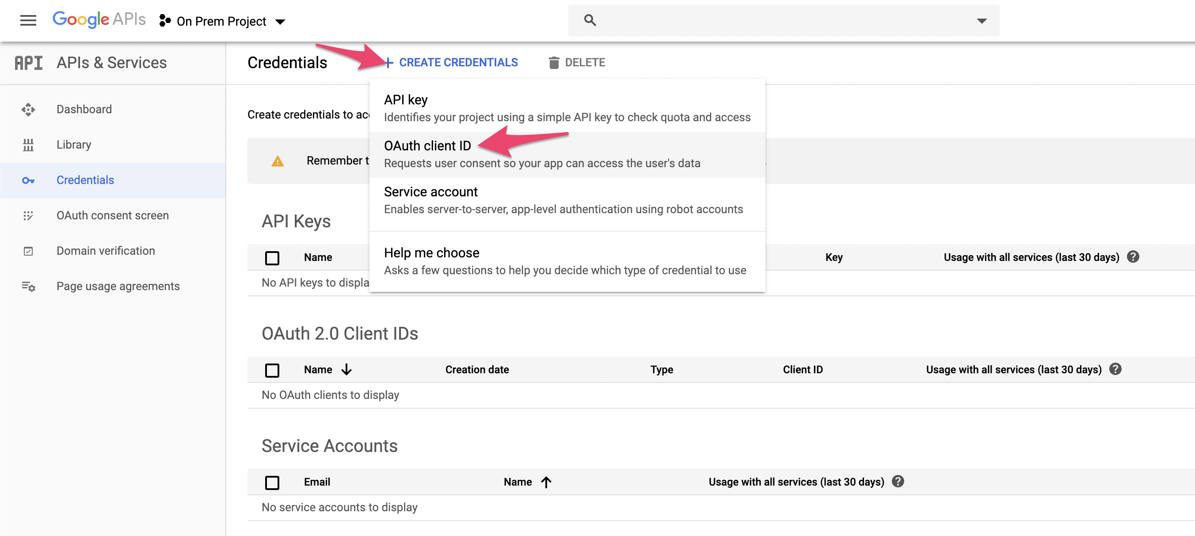Click the search magnifier icon

click(590, 20)
